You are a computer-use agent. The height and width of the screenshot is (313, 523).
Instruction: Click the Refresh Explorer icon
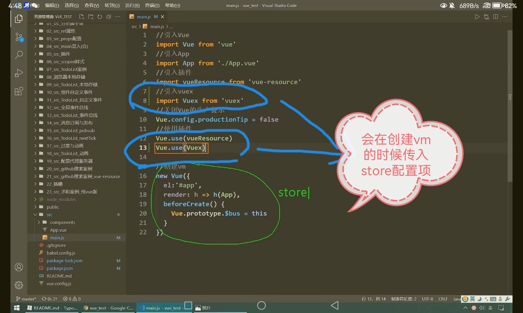pyautogui.click(x=100, y=17)
